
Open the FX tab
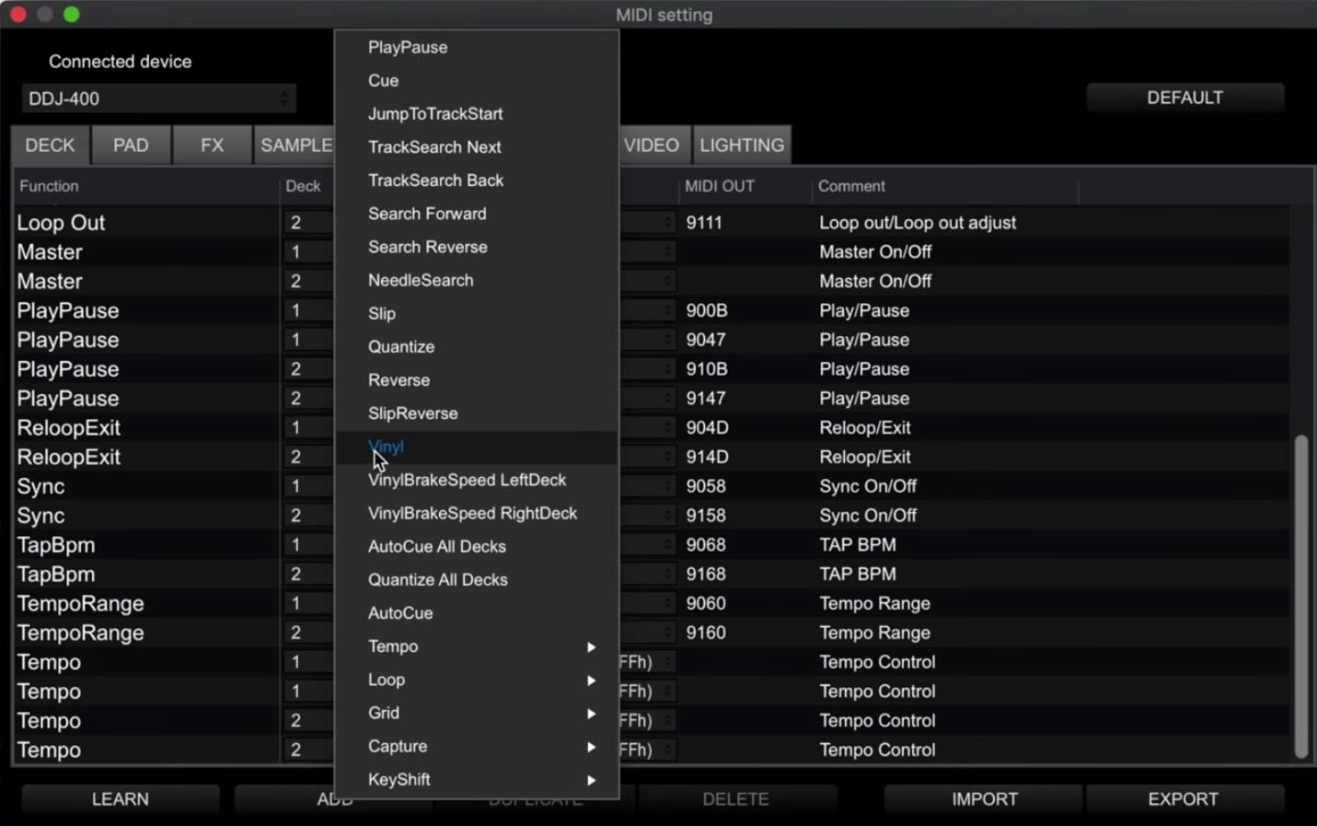click(x=212, y=145)
